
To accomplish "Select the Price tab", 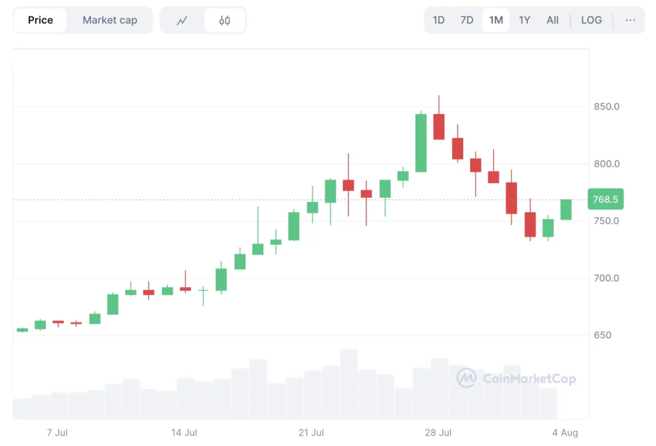I will [x=40, y=21].
